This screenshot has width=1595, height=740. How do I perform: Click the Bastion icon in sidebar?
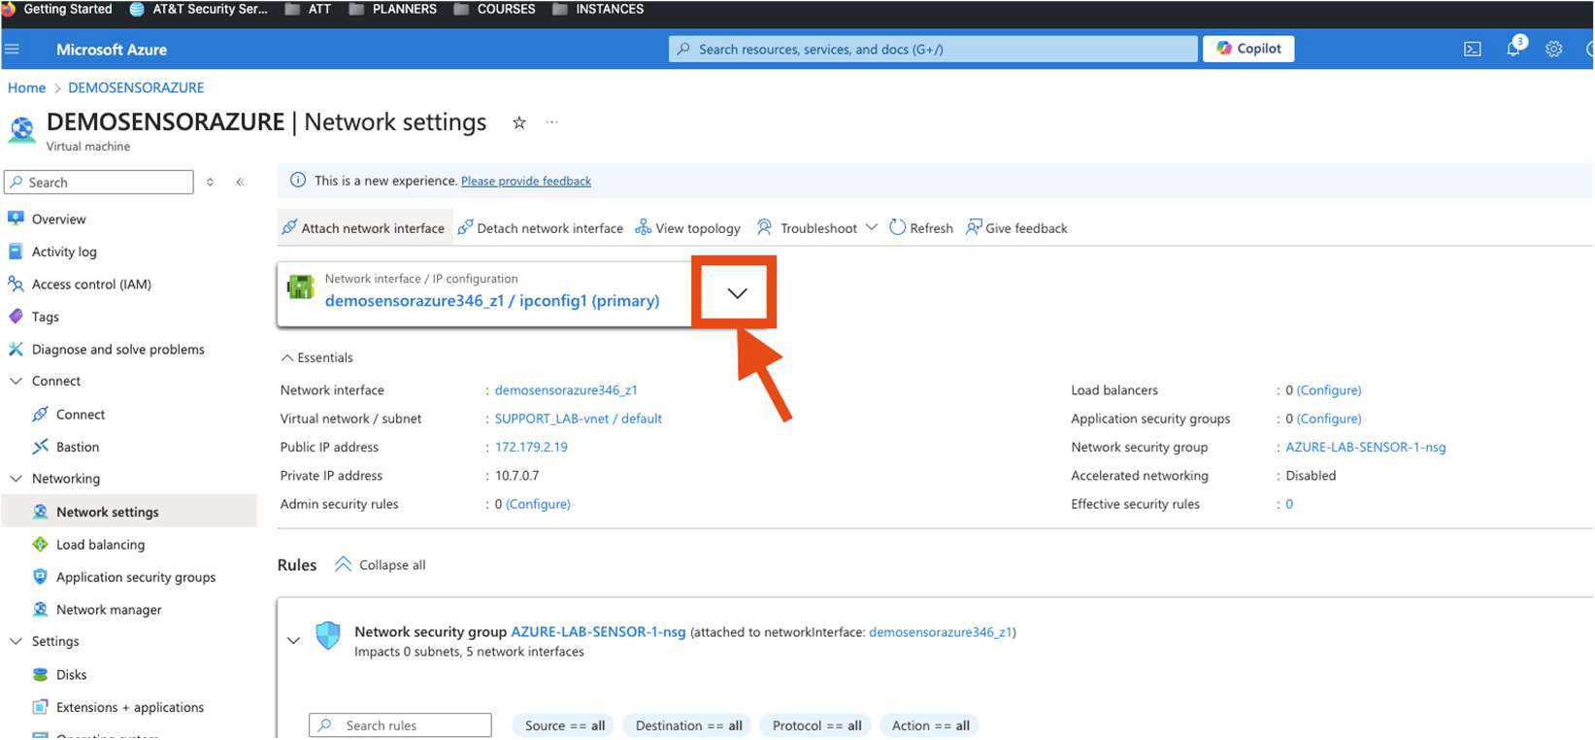[40, 447]
